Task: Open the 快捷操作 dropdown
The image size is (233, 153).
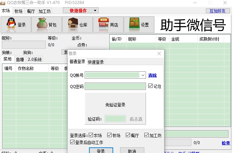Action: pyautogui.click(x=81, y=10)
